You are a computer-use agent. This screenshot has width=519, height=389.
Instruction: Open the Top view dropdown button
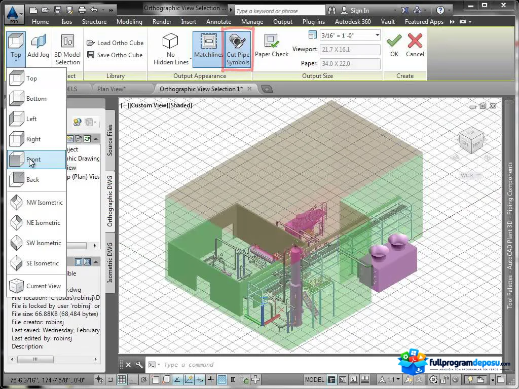click(x=16, y=49)
